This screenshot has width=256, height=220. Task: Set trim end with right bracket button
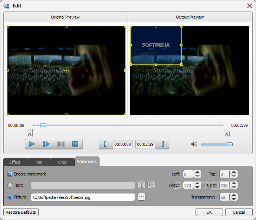tap(162, 144)
